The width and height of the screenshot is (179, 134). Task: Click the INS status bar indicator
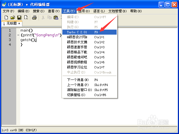pos(21,130)
